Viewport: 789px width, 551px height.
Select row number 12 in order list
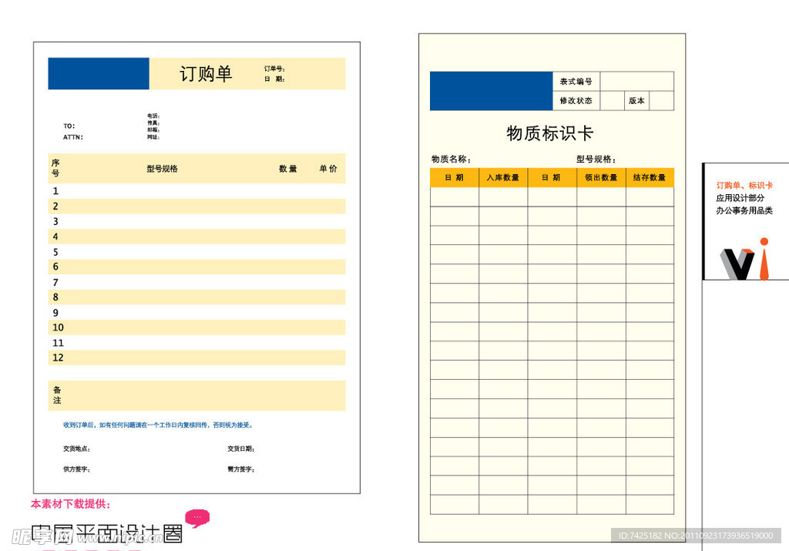click(x=58, y=358)
